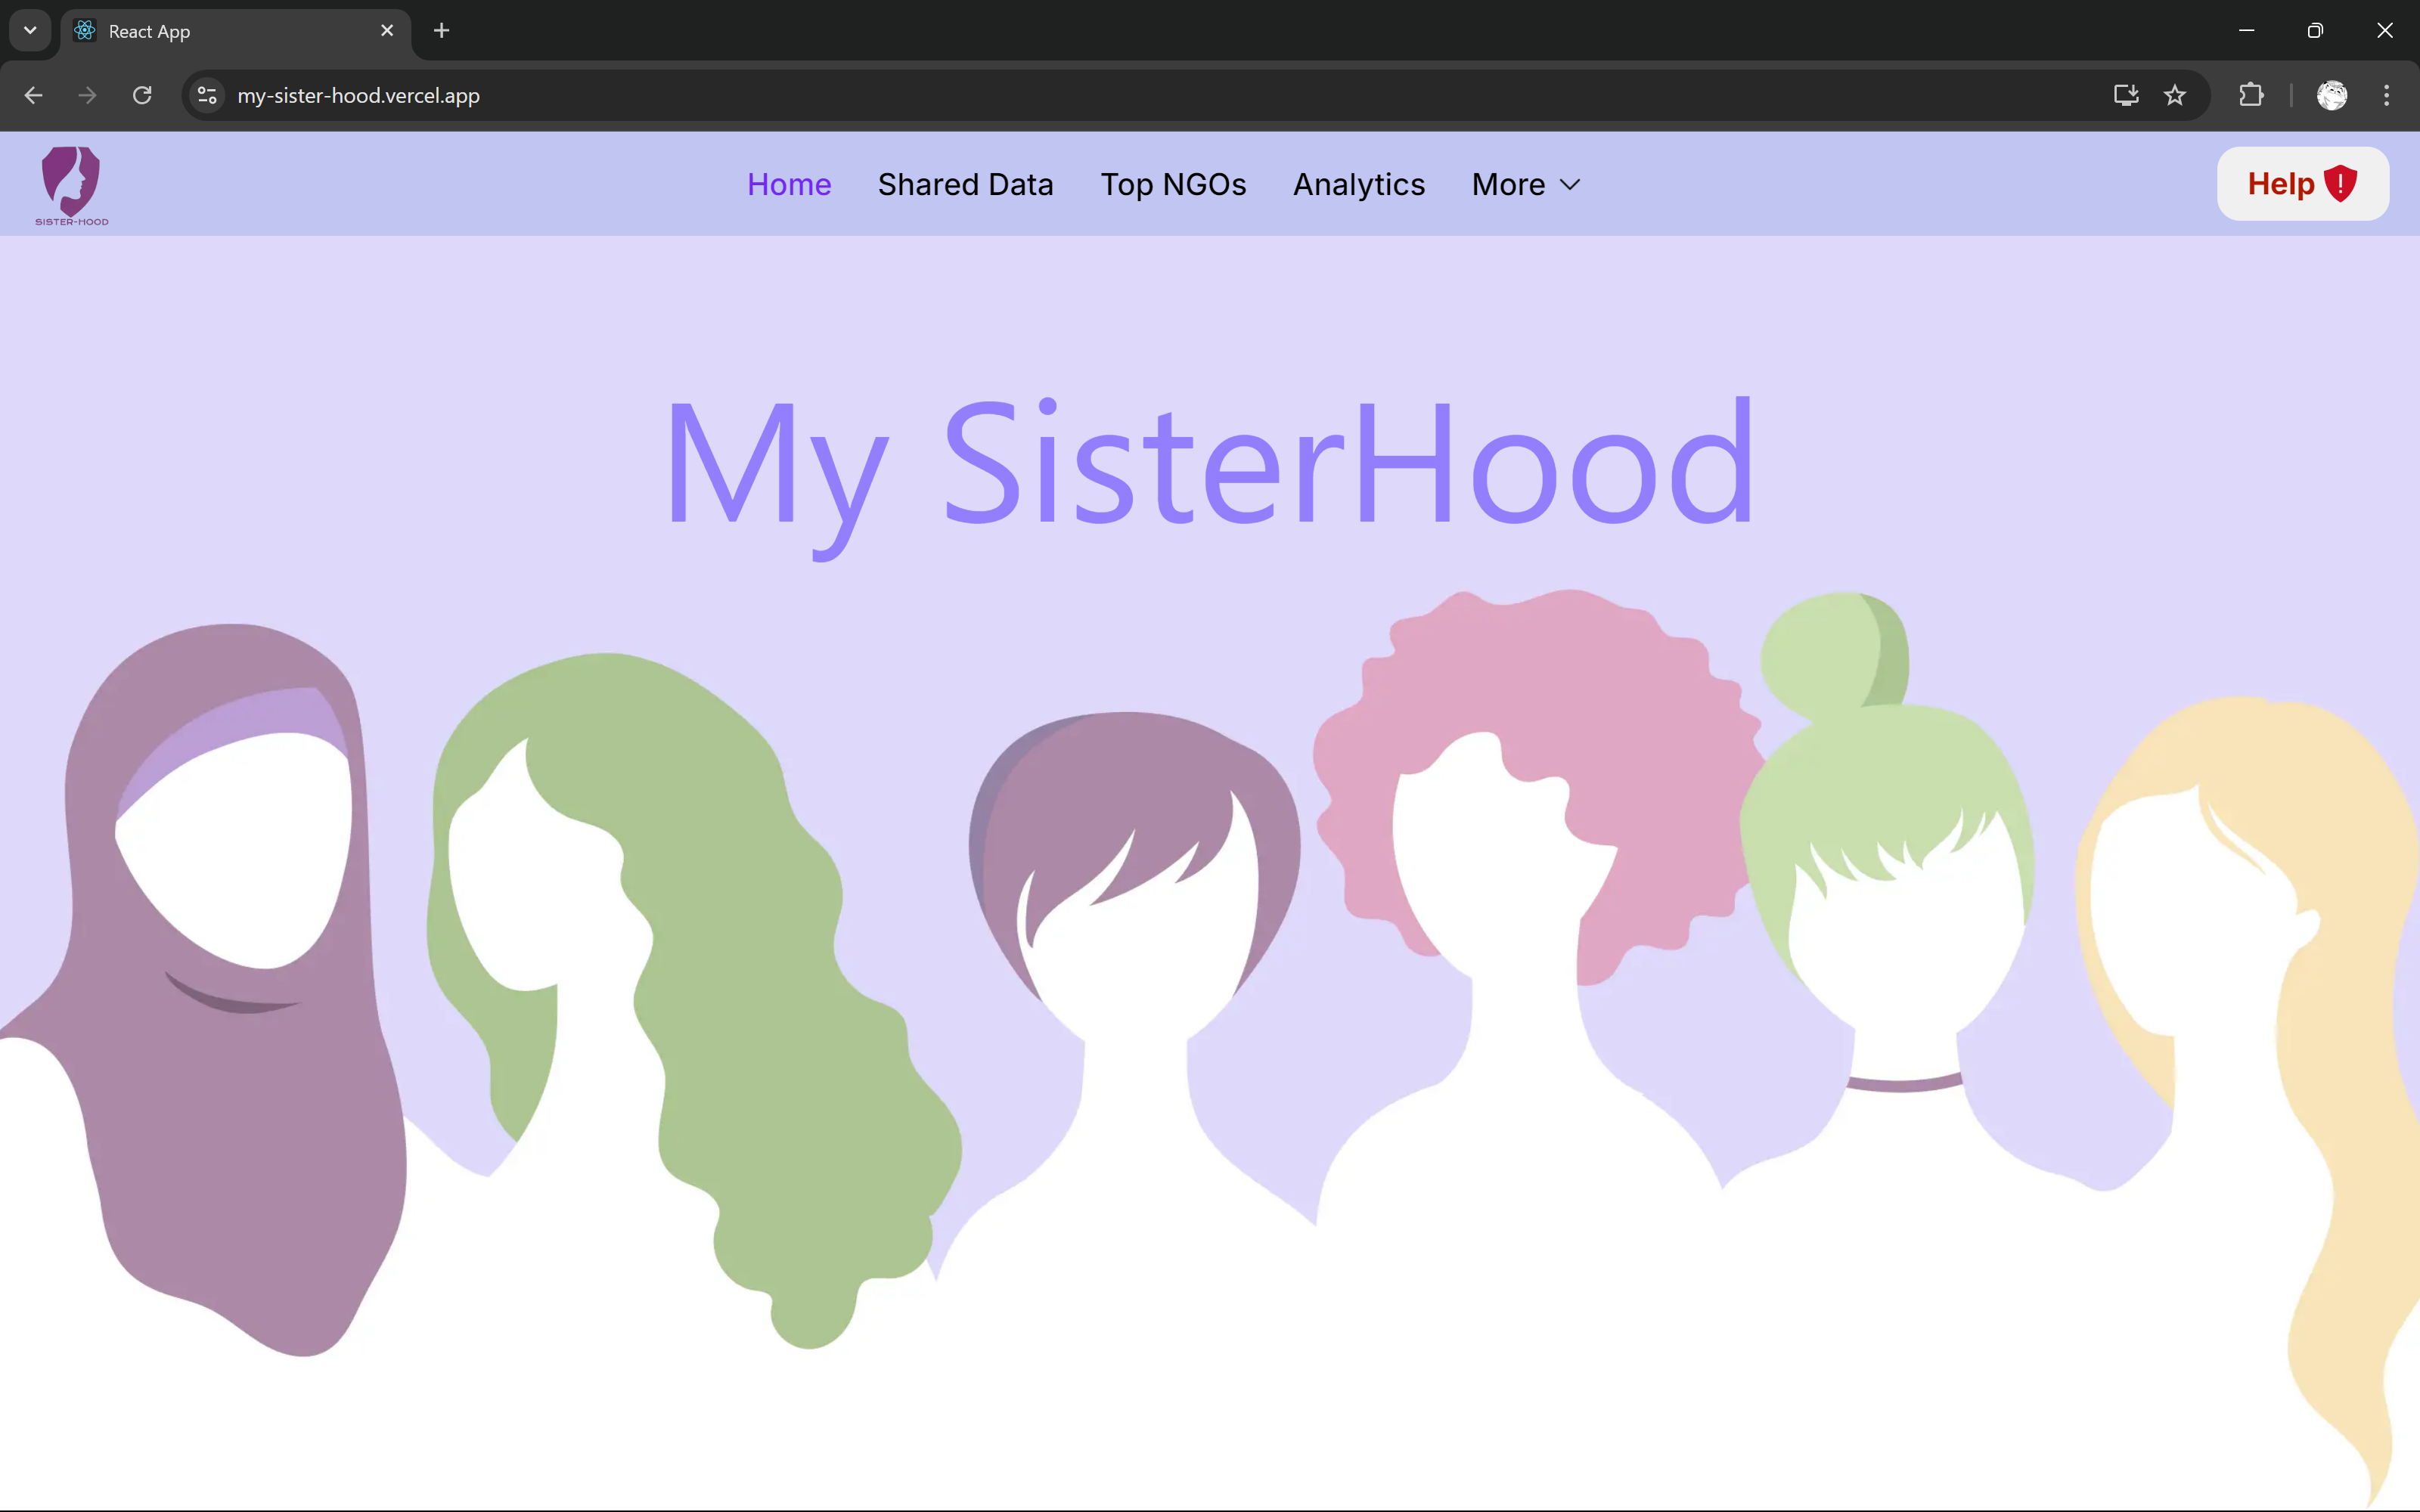The width and height of the screenshot is (2420, 1512).
Task: Reload the page with refresh icon
Action: click(142, 95)
